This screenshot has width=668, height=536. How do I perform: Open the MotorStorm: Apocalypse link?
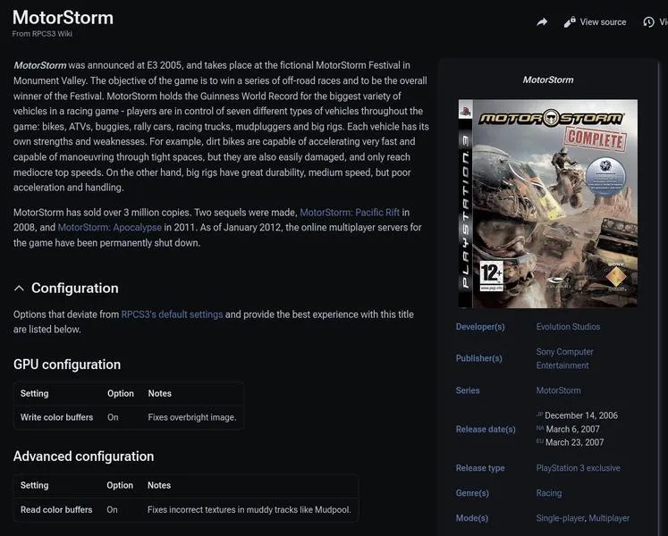(x=109, y=227)
